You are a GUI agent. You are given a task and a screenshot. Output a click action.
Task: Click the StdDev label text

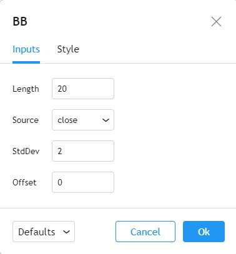pyautogui.click(x=26, y=151)
